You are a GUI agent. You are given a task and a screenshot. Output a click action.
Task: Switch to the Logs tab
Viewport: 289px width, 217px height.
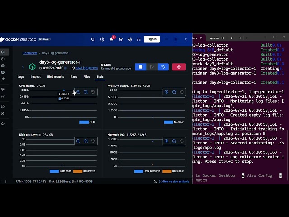(x=21, y=77)
